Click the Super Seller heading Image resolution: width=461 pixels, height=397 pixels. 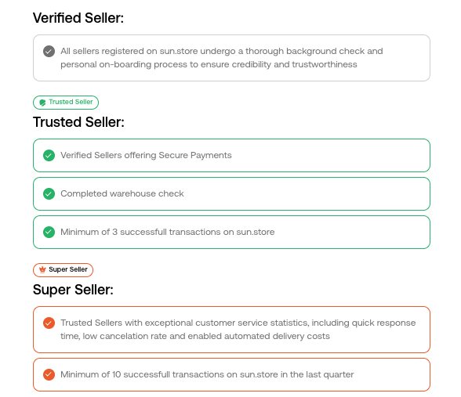73,290
